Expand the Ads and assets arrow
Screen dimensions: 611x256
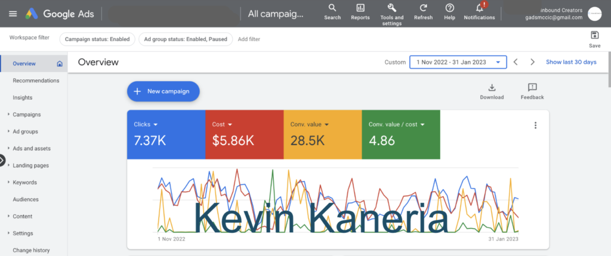(8, 149)
